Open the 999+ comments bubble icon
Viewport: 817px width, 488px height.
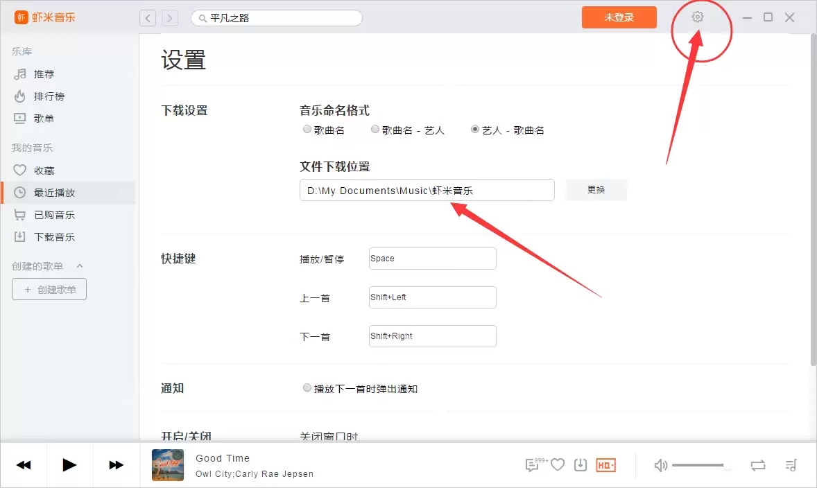(533, 464)
